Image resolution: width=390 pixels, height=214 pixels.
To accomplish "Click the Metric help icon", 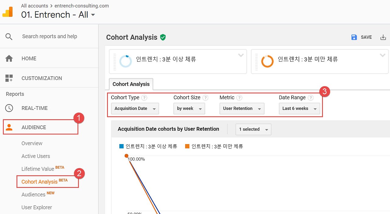I will [239, 98].
